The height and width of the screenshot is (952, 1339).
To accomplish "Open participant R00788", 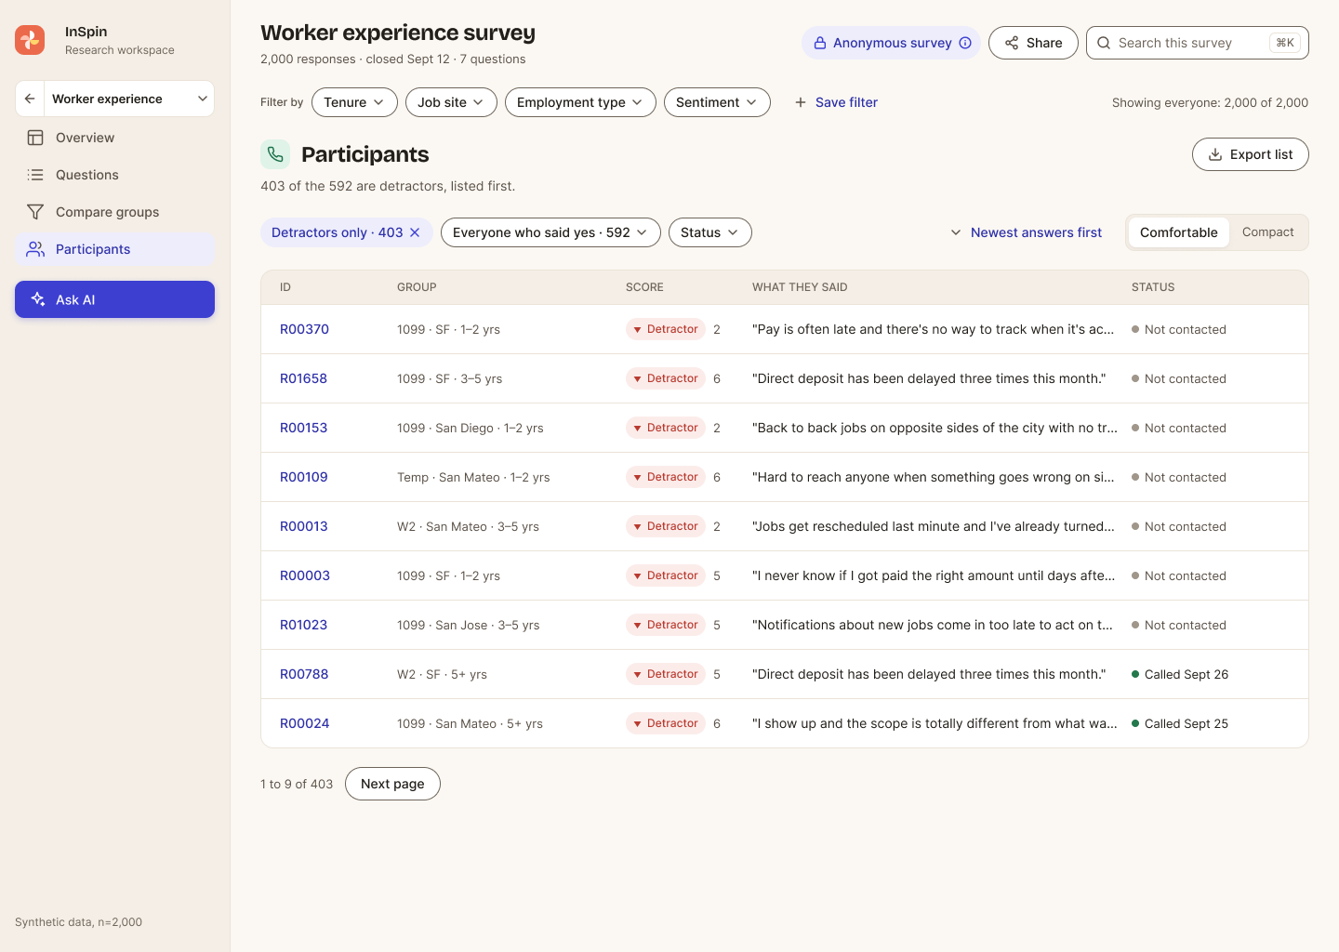I will coord(304,674).
